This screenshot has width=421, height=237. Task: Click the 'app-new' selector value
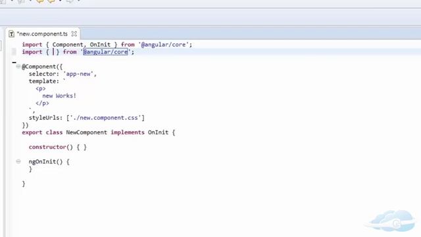click(78, 74)
